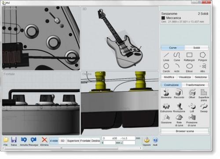Switch to the Curve tab
The height and width of the screenshot is (159, 220).
tap(173, 48)
